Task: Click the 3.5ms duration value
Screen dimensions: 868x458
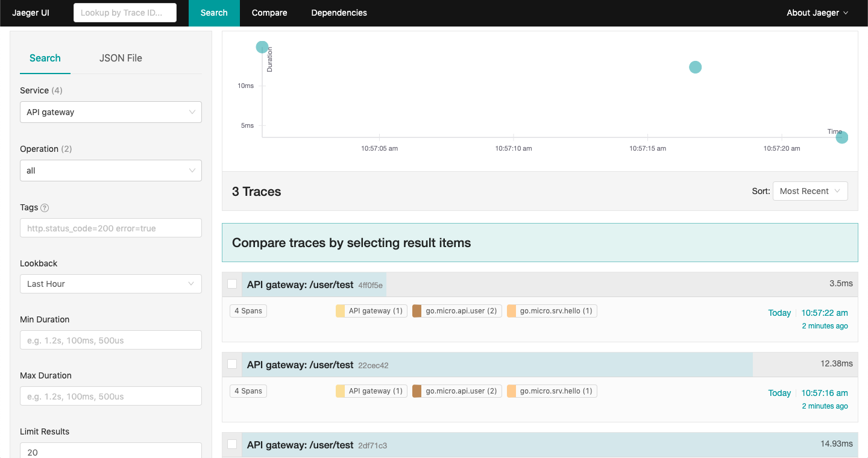Action: tap(841, 283)
